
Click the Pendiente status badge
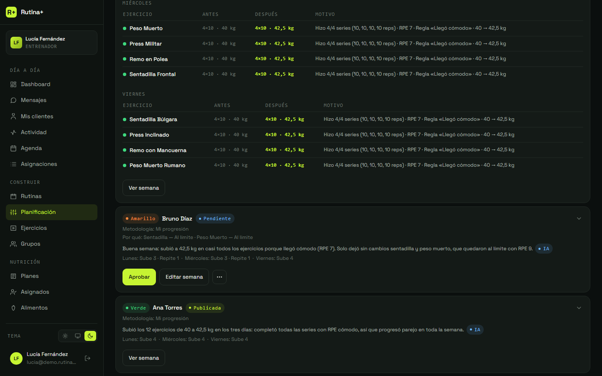click(215, 218)
